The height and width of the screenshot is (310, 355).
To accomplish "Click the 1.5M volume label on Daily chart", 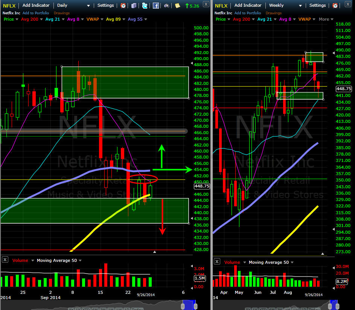I will click(x=200, y=278).
